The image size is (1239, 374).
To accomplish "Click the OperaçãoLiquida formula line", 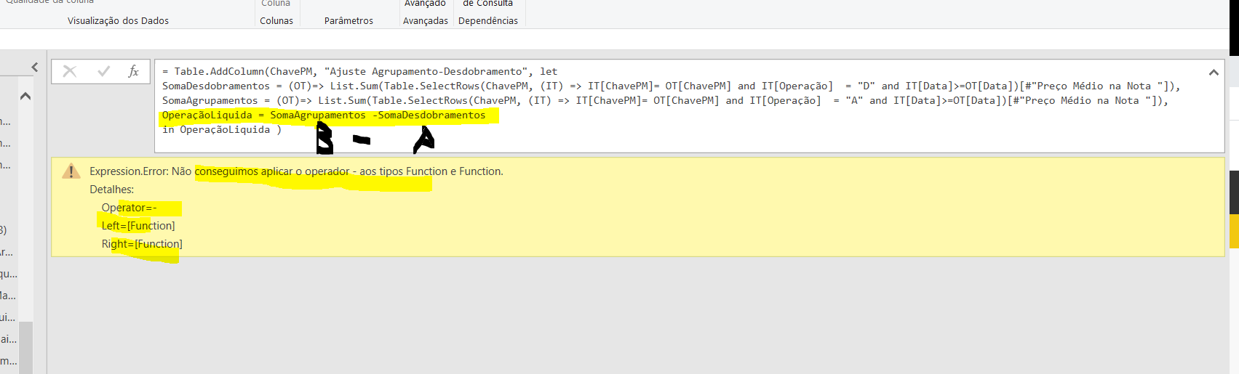I will 324,115.
